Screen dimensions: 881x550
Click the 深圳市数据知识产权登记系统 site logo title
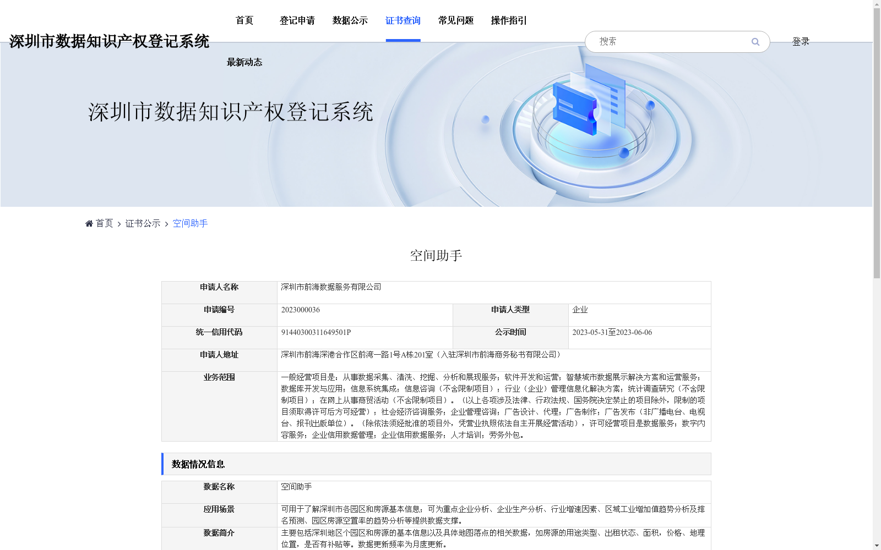[109, 41]
